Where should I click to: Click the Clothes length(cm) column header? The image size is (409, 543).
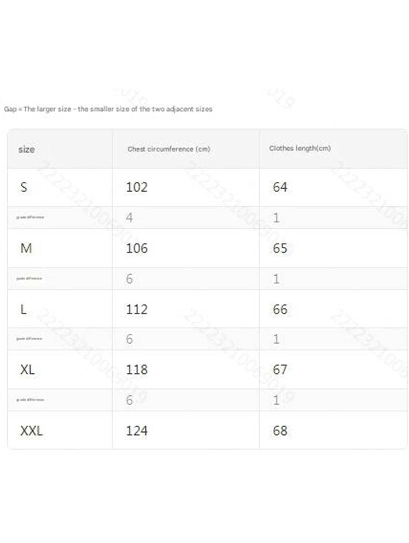pyautogui.click(x=300, y=148)
